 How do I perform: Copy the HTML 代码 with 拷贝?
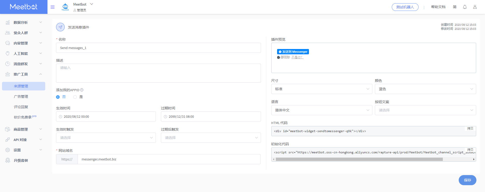pos(470,129)
